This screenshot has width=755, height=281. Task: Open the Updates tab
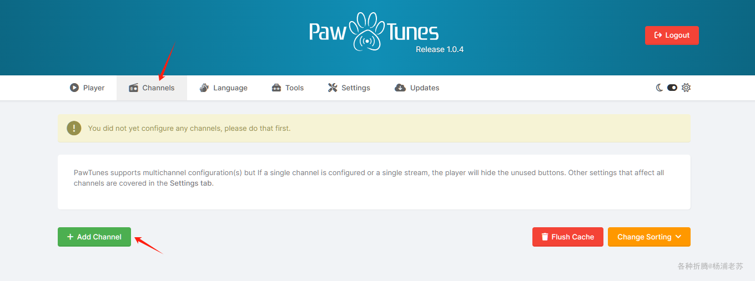click(417, 88)
